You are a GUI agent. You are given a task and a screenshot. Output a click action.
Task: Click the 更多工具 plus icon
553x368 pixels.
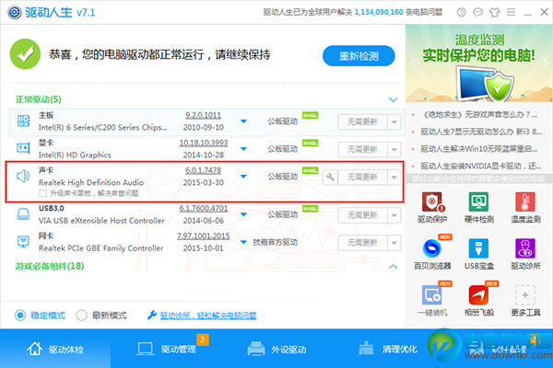[x=525, y=295]
